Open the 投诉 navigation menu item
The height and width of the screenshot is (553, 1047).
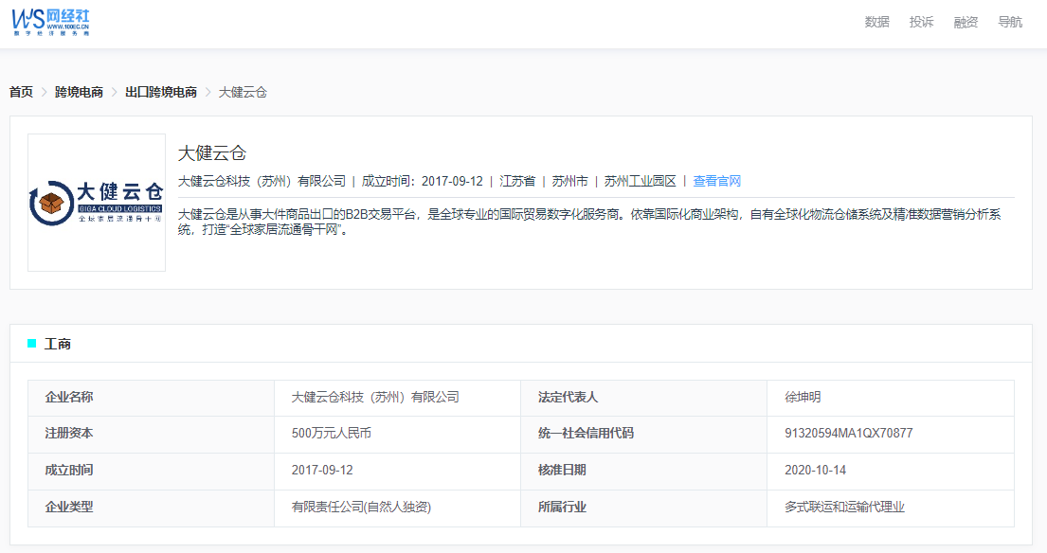[922, 22]
